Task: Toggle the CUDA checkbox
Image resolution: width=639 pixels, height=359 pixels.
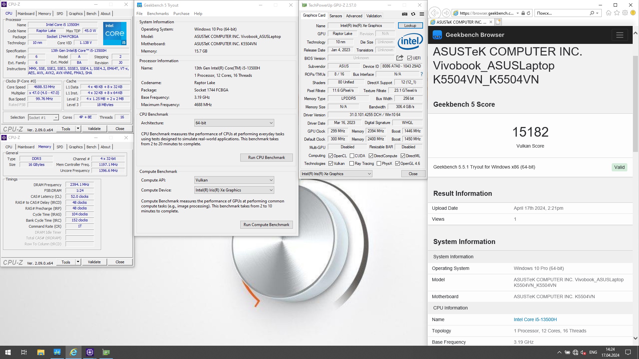Action: click(x=352, y=156)
